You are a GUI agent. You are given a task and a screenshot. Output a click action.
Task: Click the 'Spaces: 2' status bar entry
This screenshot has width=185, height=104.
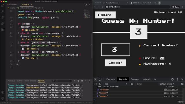click(x=53, y=103)
